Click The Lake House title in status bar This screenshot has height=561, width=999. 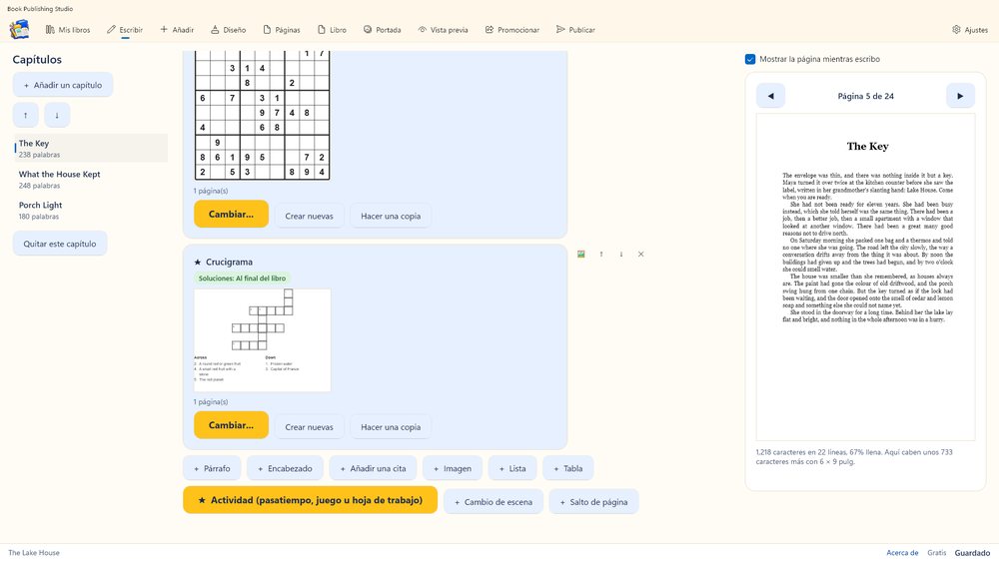(x=34, y=553)
